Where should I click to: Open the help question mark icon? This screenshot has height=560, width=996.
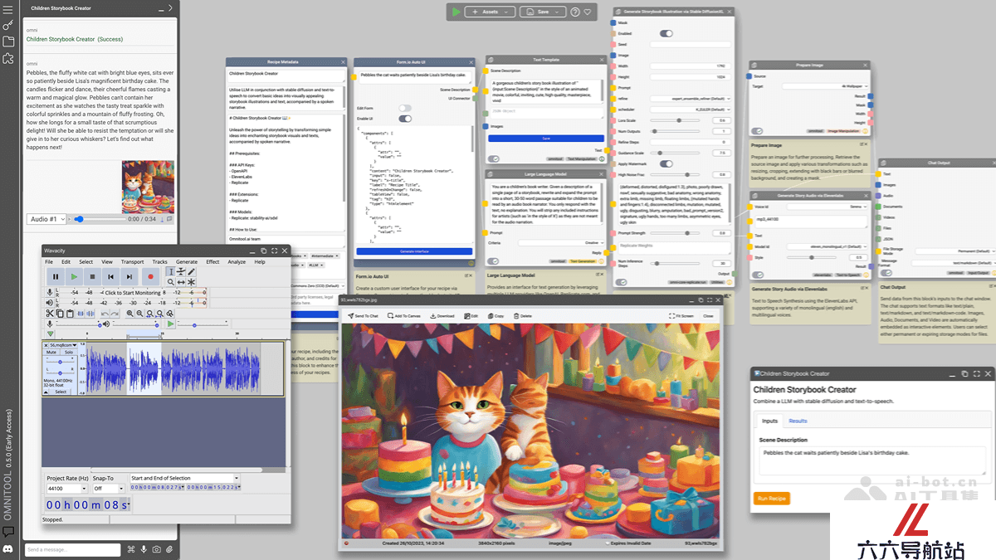[x=575, y=12]
